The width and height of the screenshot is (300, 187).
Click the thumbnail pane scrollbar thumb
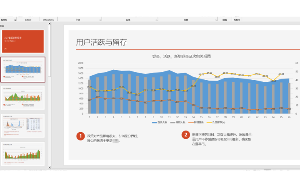coord(49,51)
